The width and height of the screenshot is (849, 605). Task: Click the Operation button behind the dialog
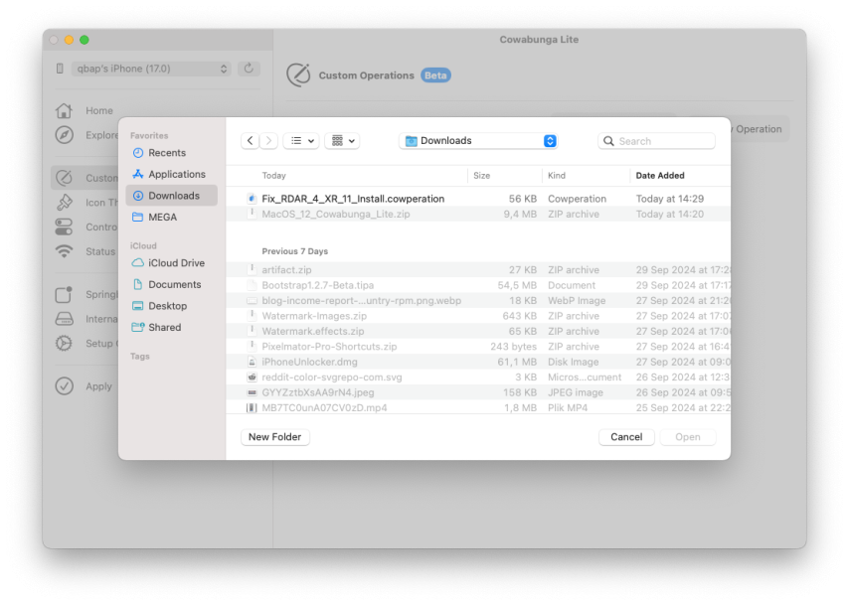(759, 129)
